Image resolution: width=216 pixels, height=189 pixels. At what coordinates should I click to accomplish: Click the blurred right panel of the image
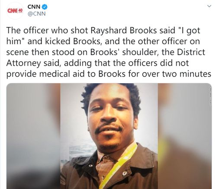(185, 136)
